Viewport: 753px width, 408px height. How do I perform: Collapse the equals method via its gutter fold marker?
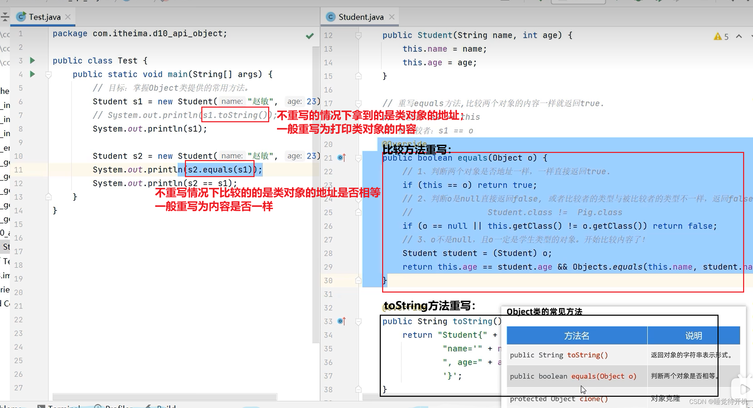point(358,157)
